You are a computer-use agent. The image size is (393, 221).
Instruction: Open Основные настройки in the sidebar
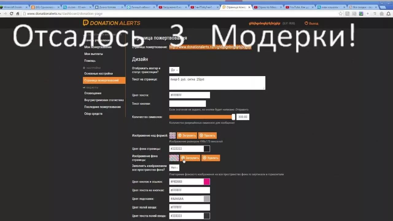pyautogui.click(x=99, y=74)
